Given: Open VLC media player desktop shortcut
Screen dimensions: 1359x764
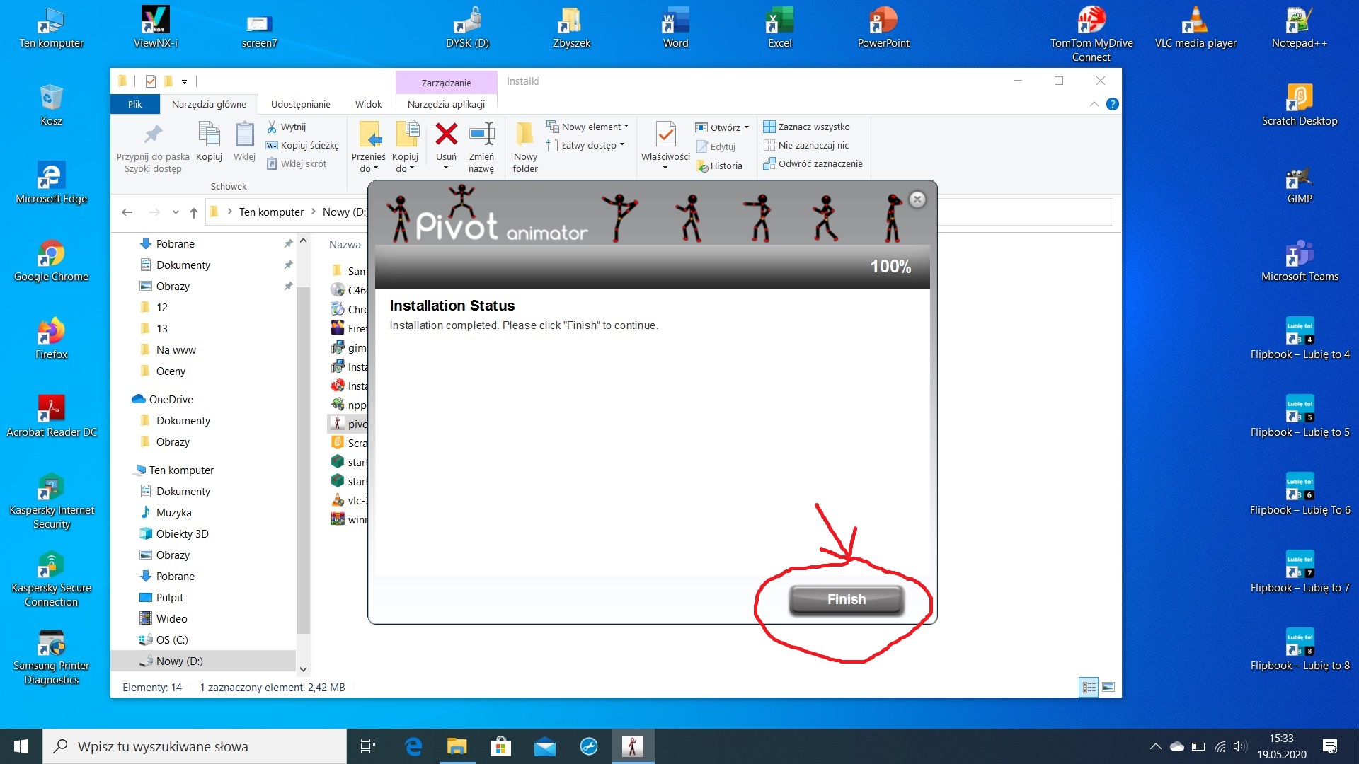Looking at the screenshot, I should tap(1195, 28).
